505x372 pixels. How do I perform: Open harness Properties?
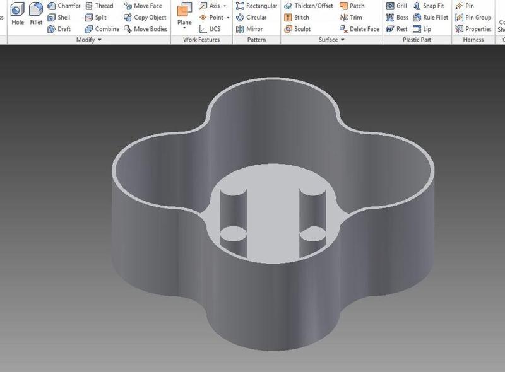coord(473,29)
